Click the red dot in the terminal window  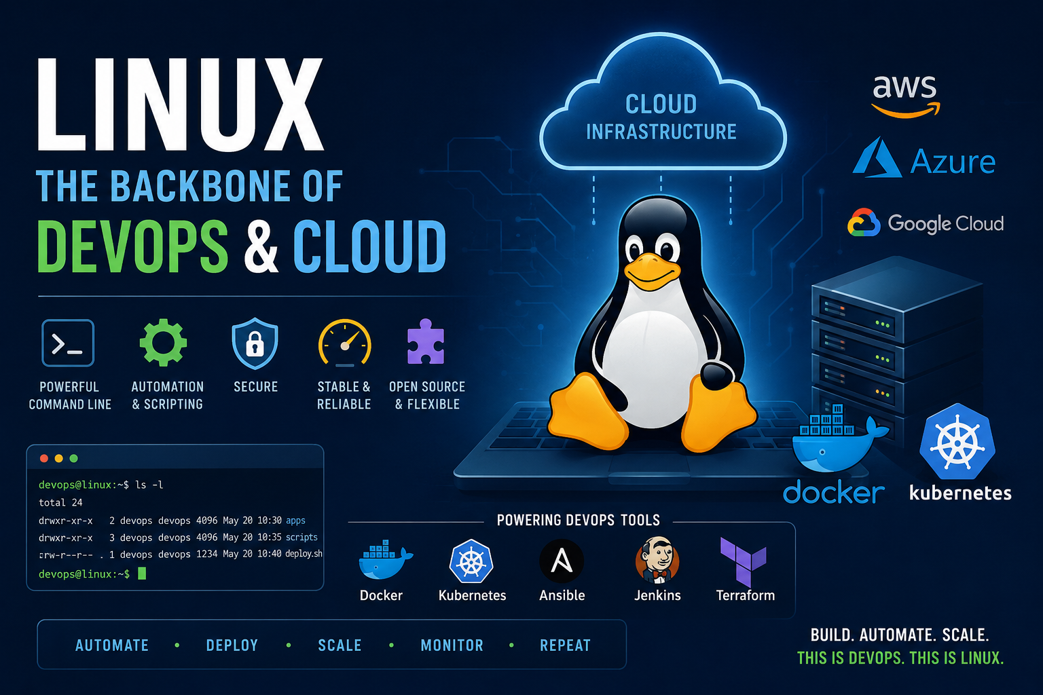44,459
